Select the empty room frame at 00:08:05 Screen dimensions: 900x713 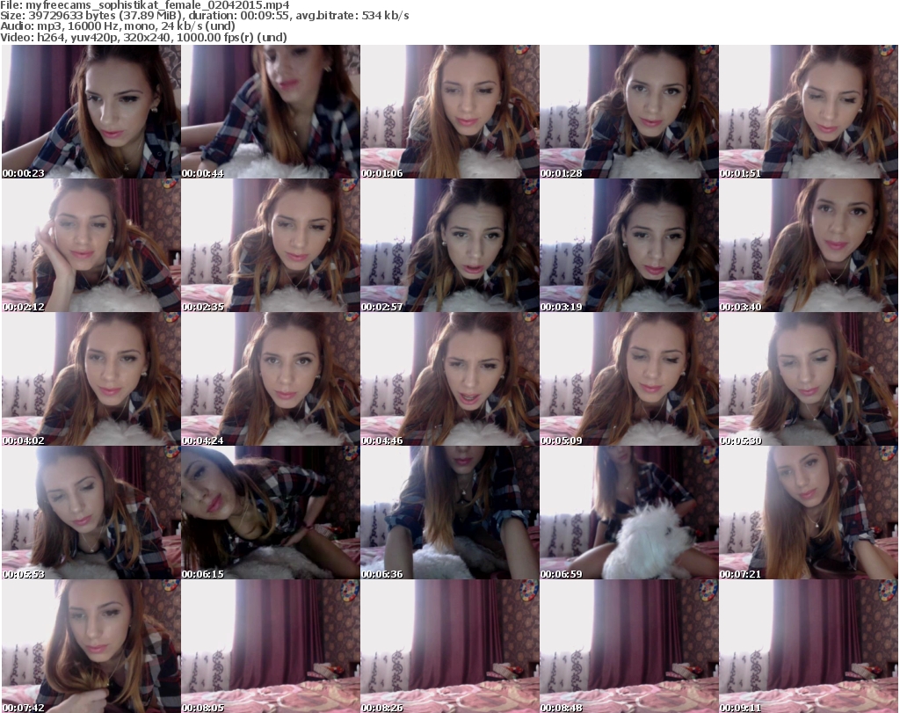pyautogui.click(x=271, y=646)
